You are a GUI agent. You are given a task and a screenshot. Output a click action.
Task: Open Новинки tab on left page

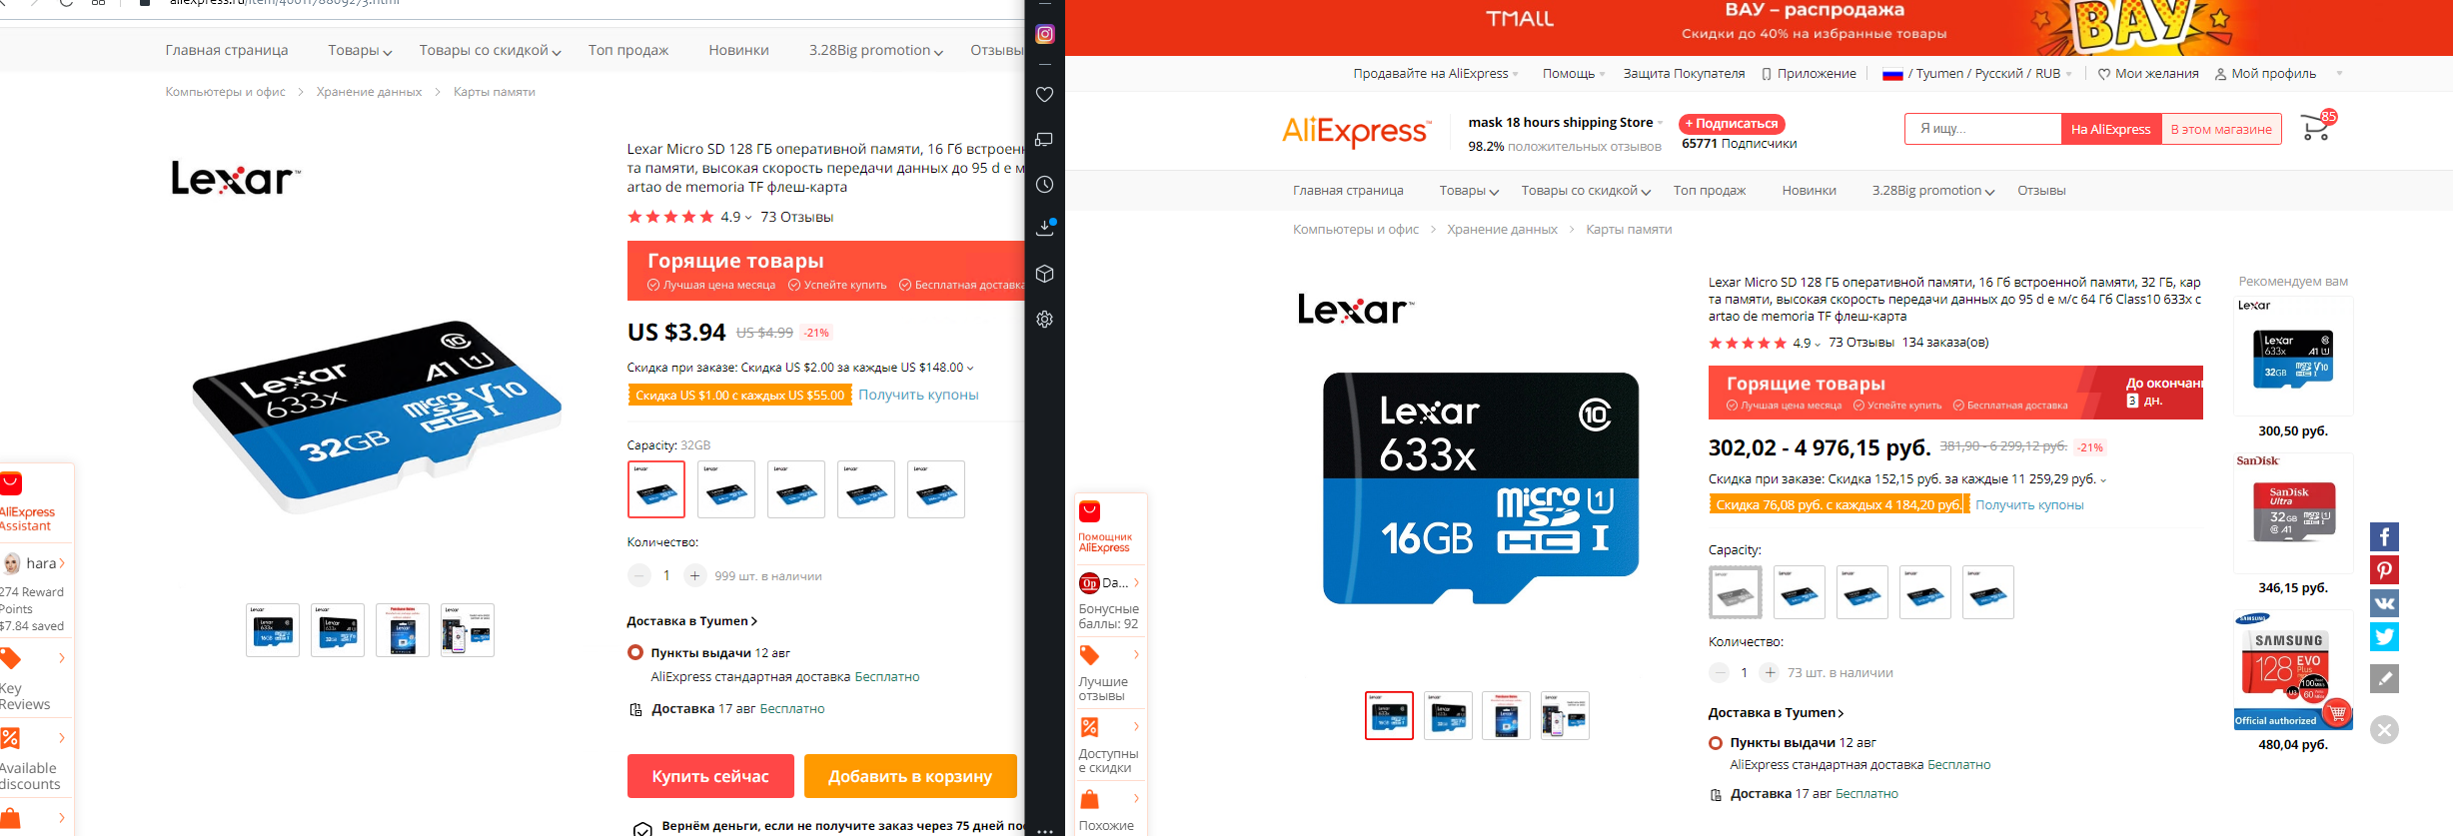coord(738,50)
